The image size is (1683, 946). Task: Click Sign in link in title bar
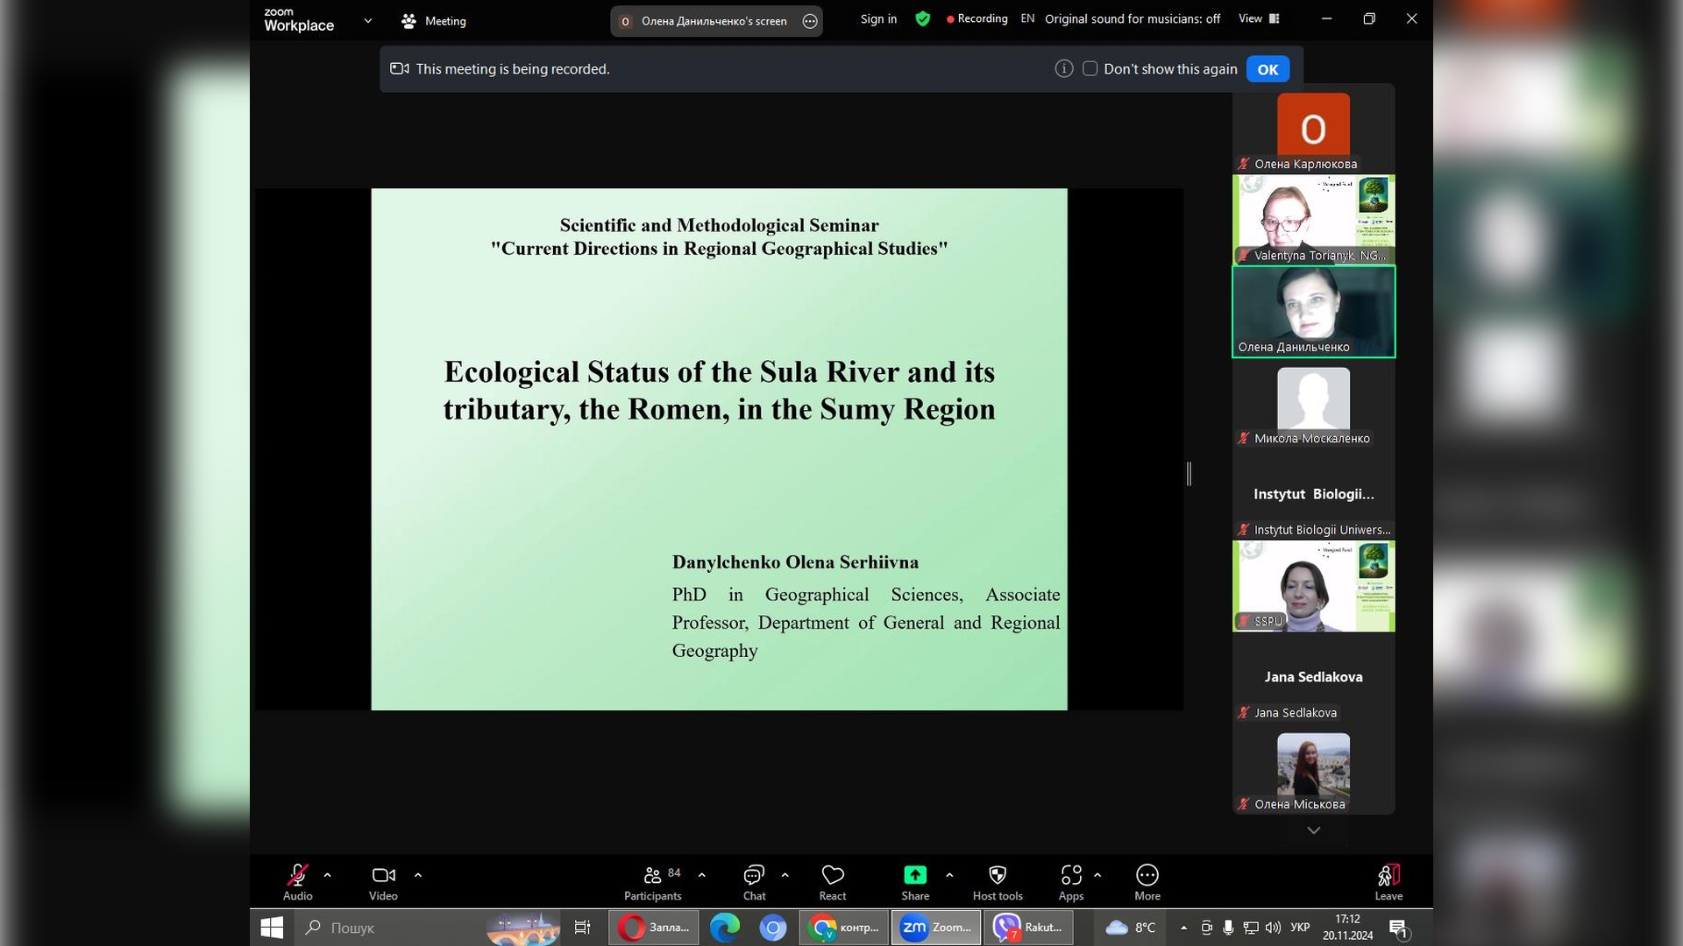pos(878,18)
